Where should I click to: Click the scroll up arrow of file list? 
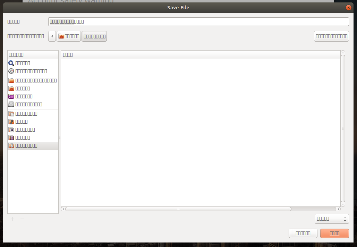343,53
